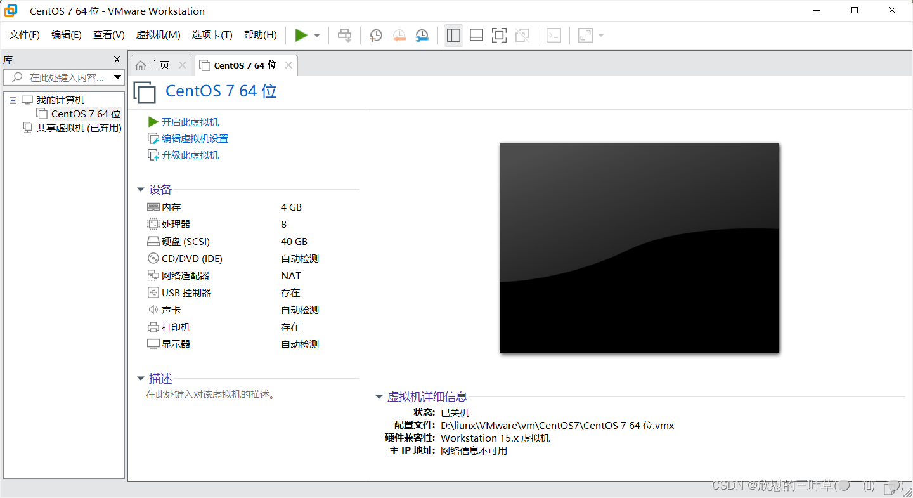Close the 主页 tab
The image size is (913, 498).
pos(182,65)
